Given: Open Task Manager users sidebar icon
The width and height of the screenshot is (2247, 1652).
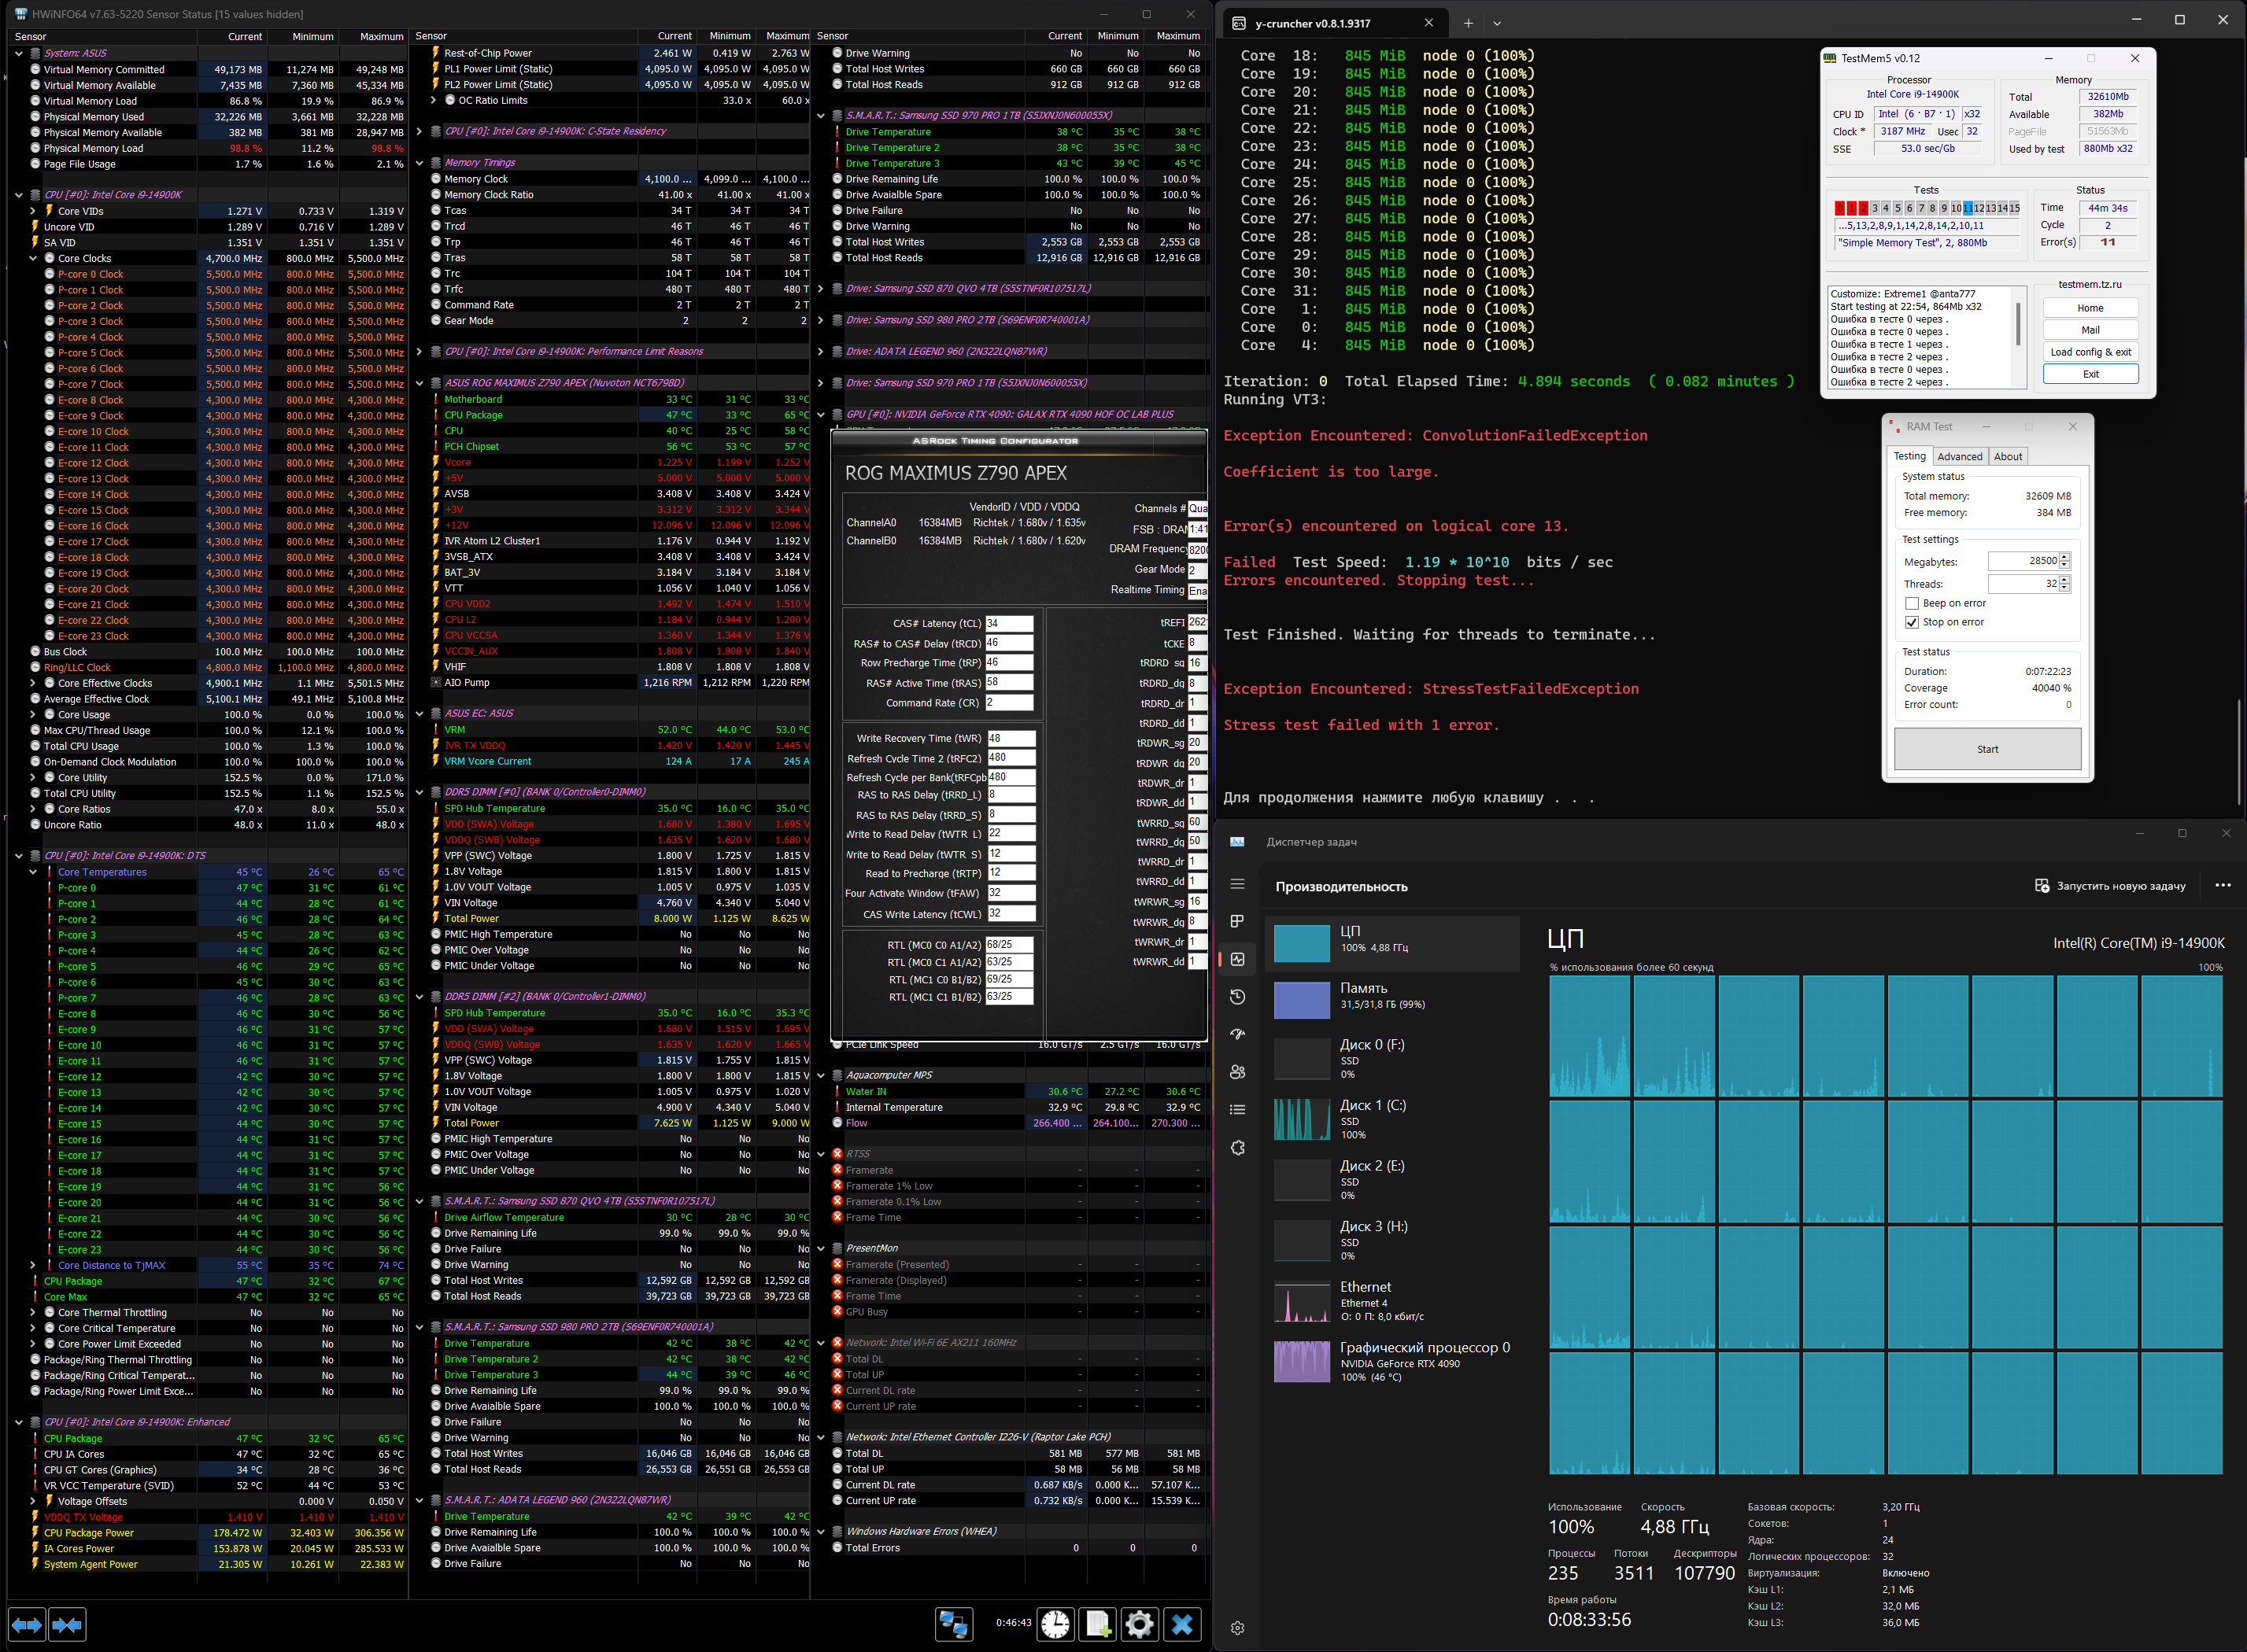Looking at the screenshot, I should [1237, 1072].
